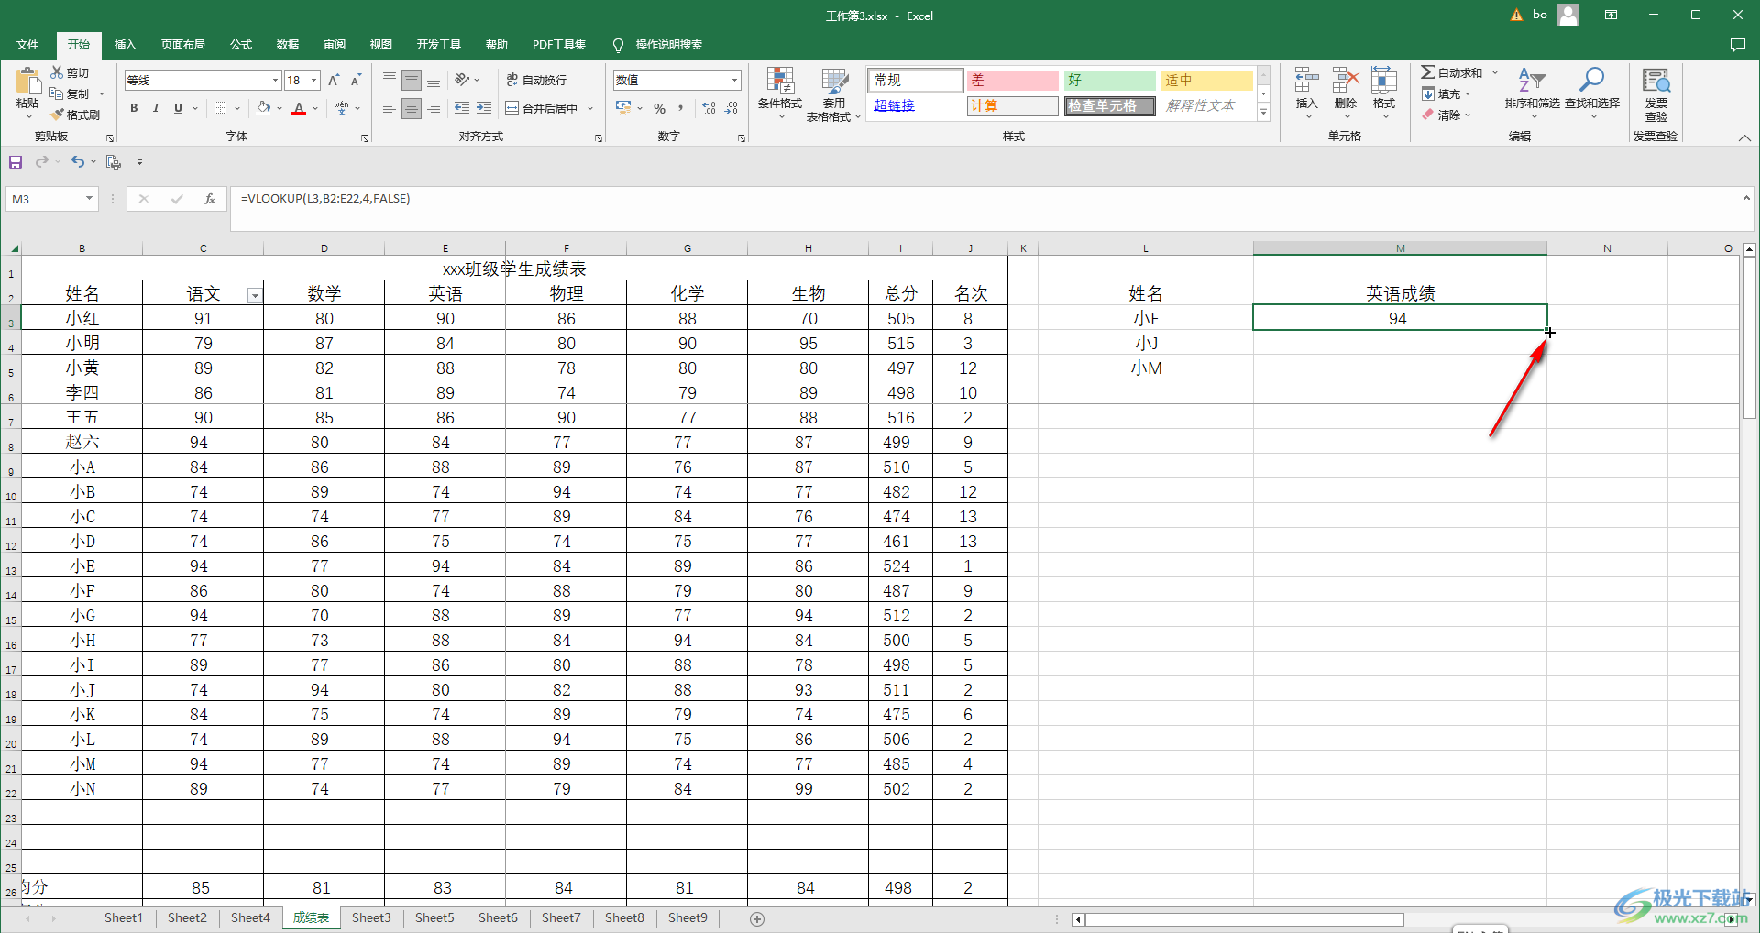Apply the green 好 cell style
Viewport: 1760px width, 933px height.
click(1110, 80)
